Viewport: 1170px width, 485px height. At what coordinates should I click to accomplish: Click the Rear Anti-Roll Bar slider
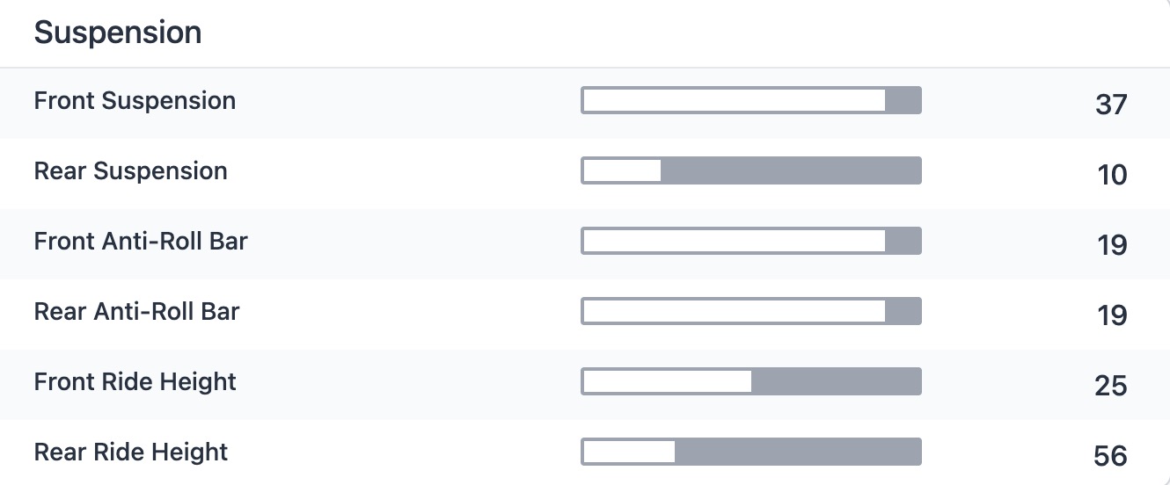(750, 311)
